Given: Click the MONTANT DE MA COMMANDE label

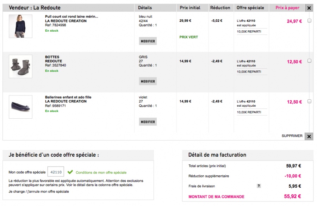Looking at the screenshot, I should tap(216, 197).
